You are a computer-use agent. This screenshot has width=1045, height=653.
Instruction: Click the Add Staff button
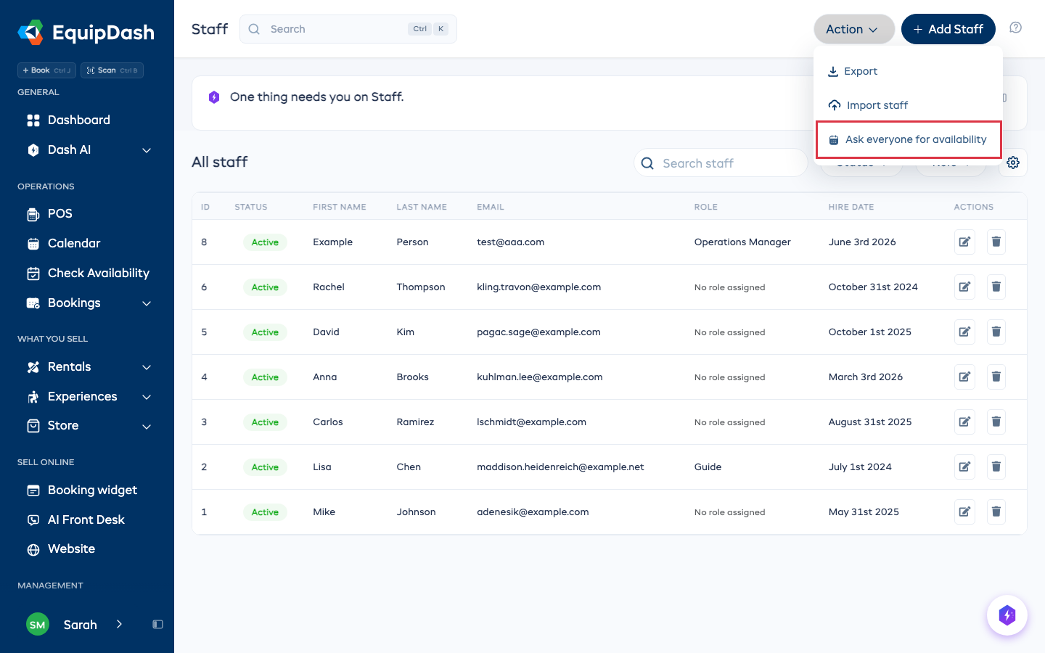[948, 29]
